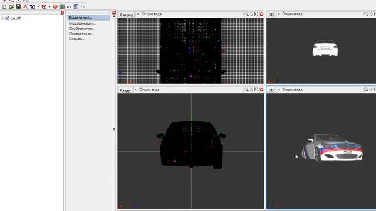The height and width of the screenshot is (211, 376).
Task: Click the zoom magnifier icon in upper 3D viewport
Action: (x=366, y=14)
